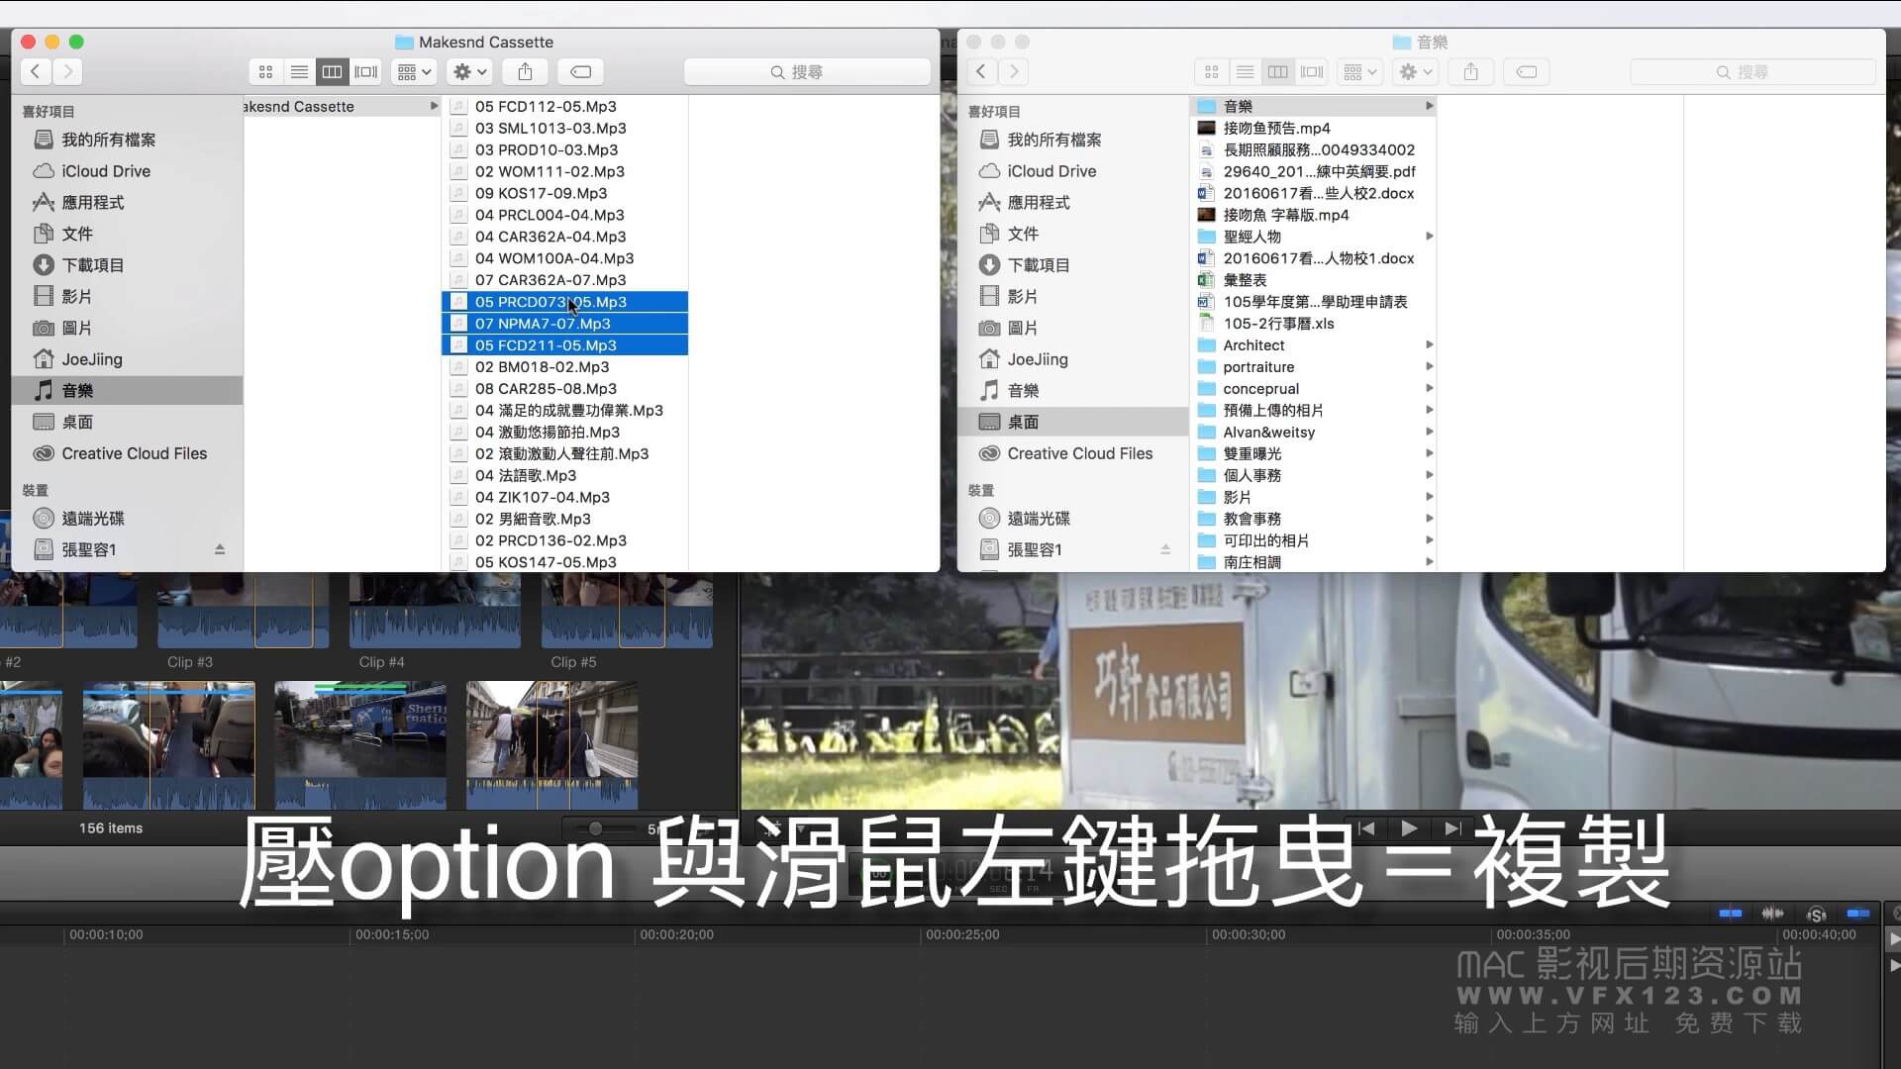
Task: Expand the 聖經人物 folder
Action: click(1429, 237)
